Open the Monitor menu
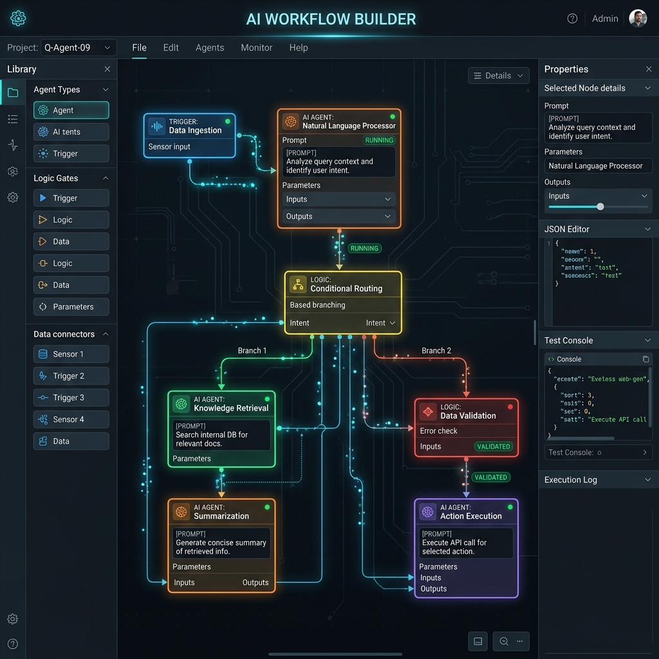Image resolution: width=659 pixels, height=659 pixels. [x=256, y=48]
